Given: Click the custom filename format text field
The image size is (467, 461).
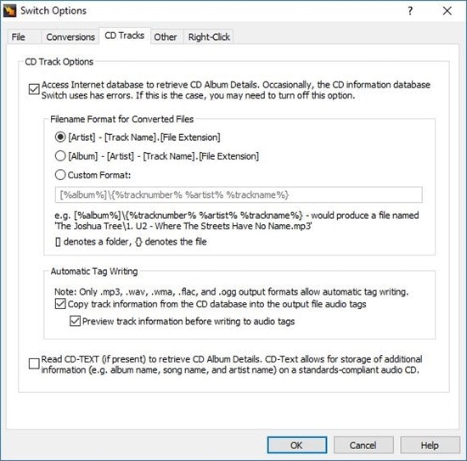Looking at the screenshot, I should point(239,194).
